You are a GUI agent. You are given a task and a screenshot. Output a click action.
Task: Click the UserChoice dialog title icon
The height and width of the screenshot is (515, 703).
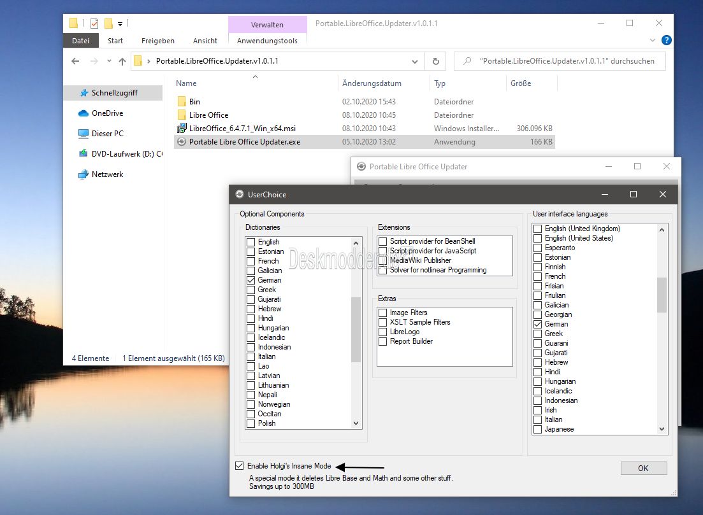(240, 194)
